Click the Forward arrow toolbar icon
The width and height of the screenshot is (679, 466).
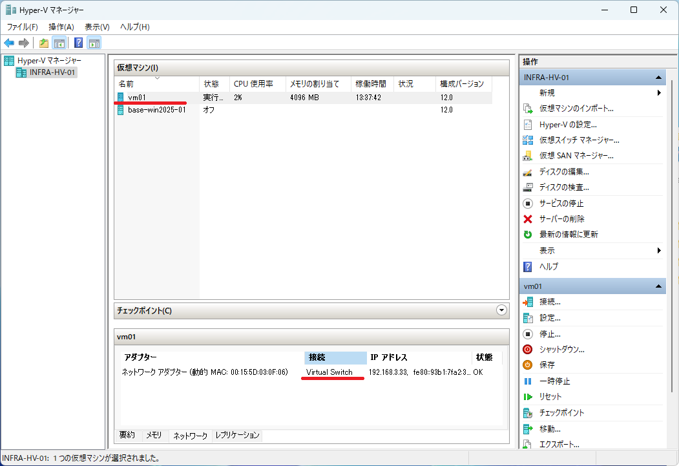(24, 43)
